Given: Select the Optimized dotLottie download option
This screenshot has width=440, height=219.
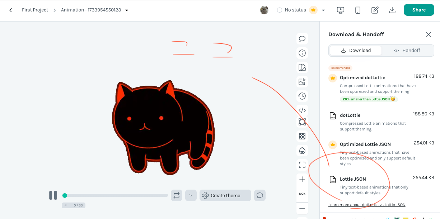Looking at the screenshot, I should click(381, 87).
